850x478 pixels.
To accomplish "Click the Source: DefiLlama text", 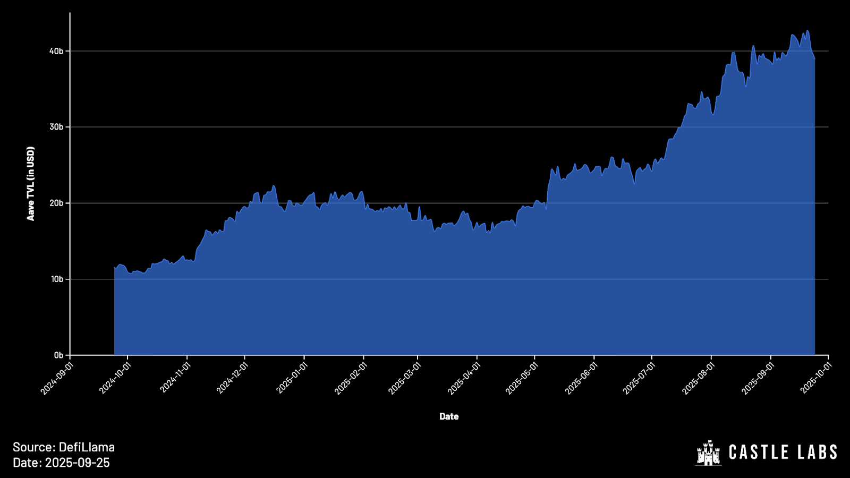I will [x=64, y=447].
